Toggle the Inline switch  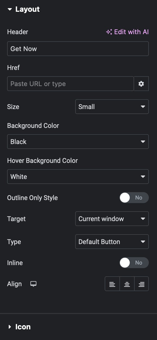(x=134, y=263)
